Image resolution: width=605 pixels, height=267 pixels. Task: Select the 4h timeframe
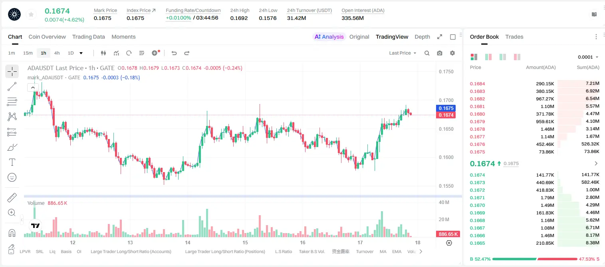[x=57, y=53]
